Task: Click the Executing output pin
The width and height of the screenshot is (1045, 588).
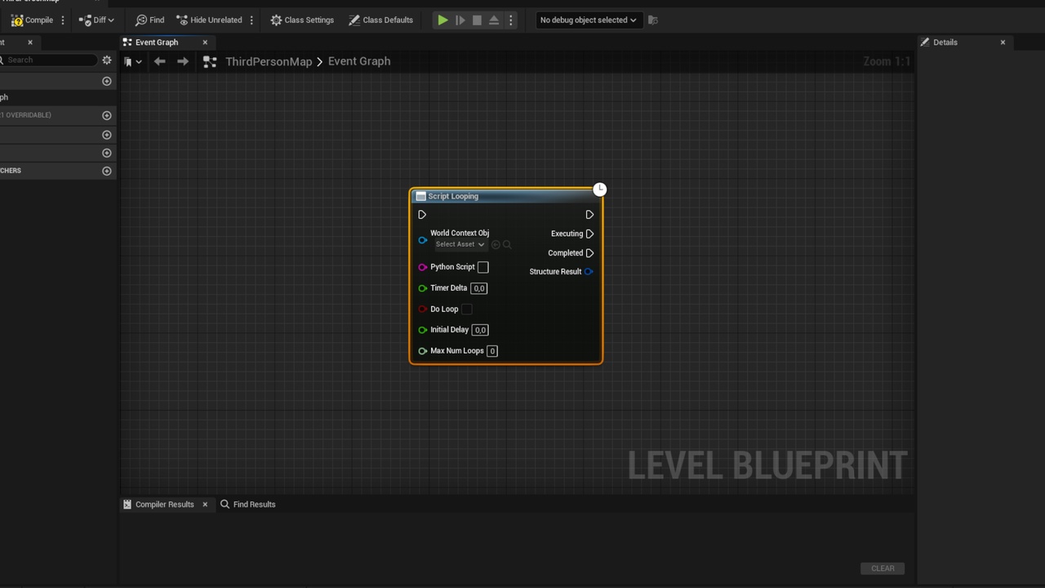Action: click(x=589, y=234)
